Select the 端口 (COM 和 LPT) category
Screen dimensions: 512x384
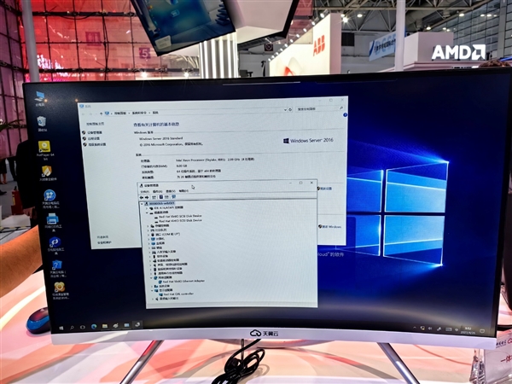click(x=165, y=234)
